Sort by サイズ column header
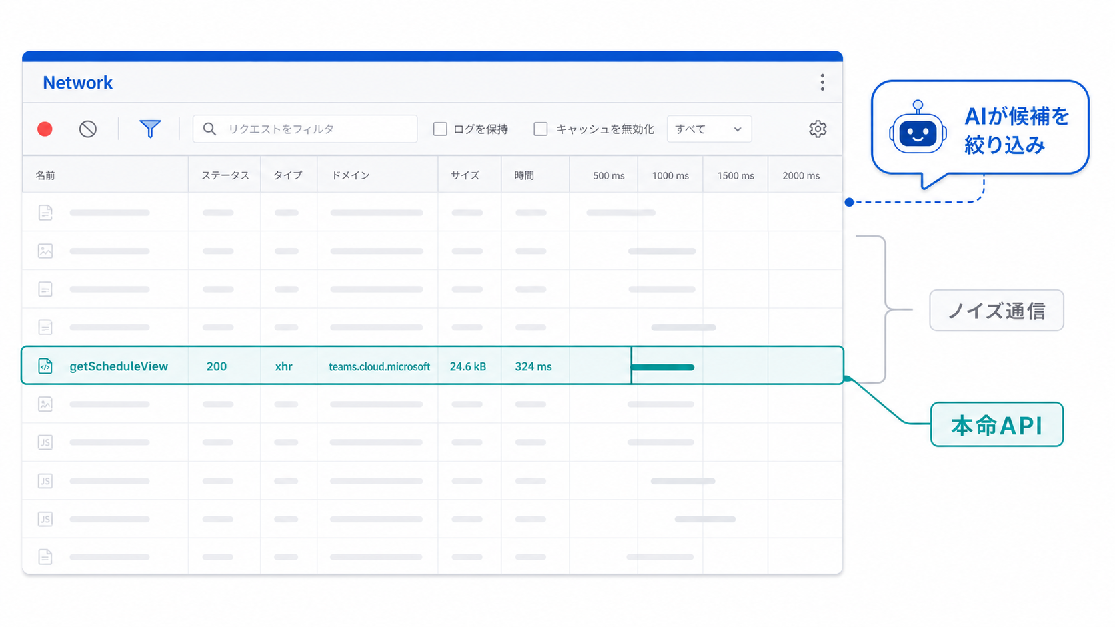 (x=465, y=175)
